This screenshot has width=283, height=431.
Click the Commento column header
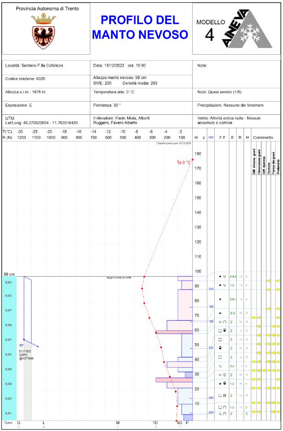pos(263,137)
